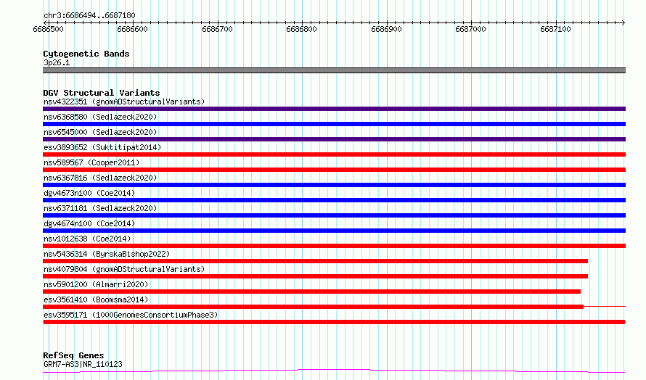Select the red nsv1012638 variant bar

334,246
